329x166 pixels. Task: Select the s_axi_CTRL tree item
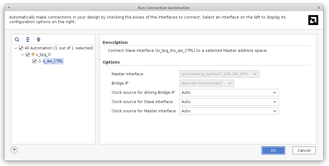click(53, 61)
